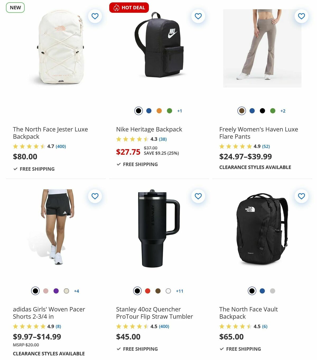
Task: Select blue North Face Vault Backpack color
Action: 262,291
